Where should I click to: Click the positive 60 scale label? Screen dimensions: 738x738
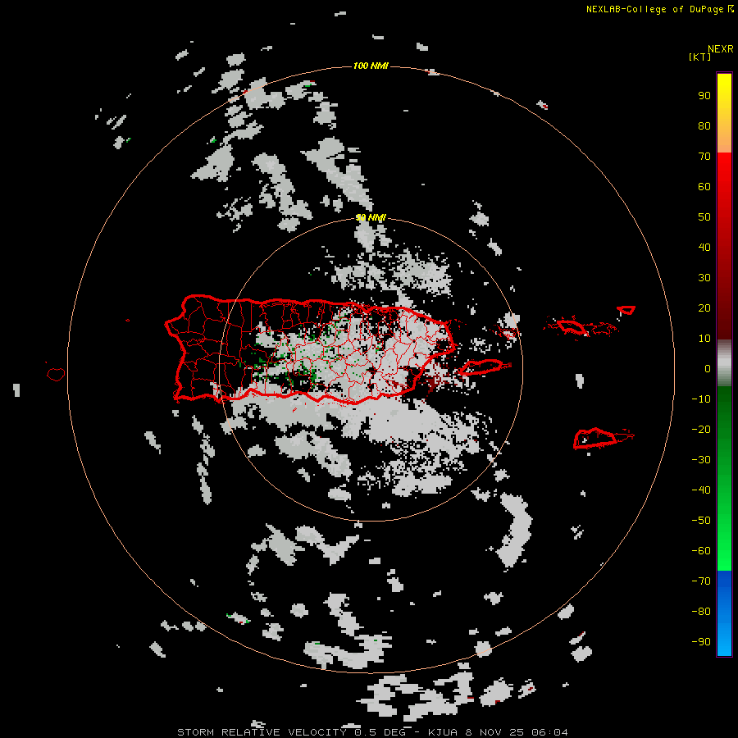tap(704, 187)
